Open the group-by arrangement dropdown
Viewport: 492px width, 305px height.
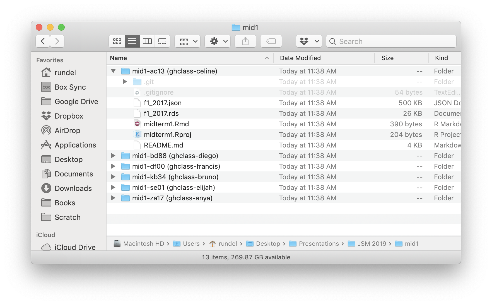point(187,41)
